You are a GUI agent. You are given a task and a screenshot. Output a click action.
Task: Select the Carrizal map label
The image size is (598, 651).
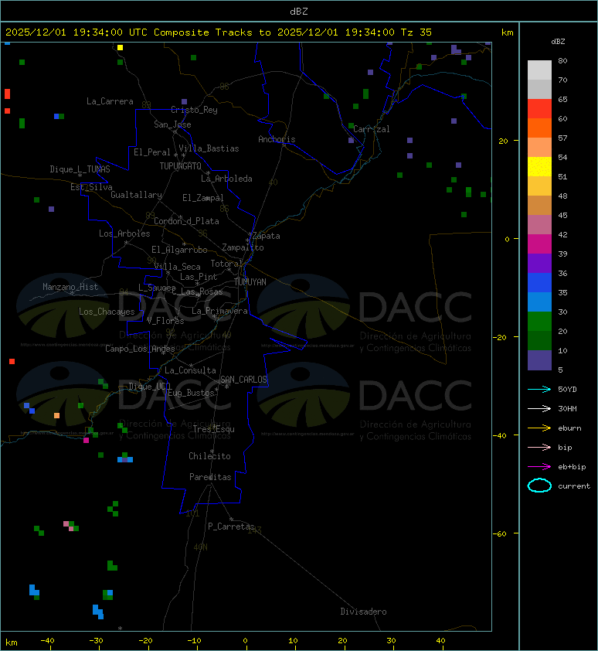tap(372, 129)
